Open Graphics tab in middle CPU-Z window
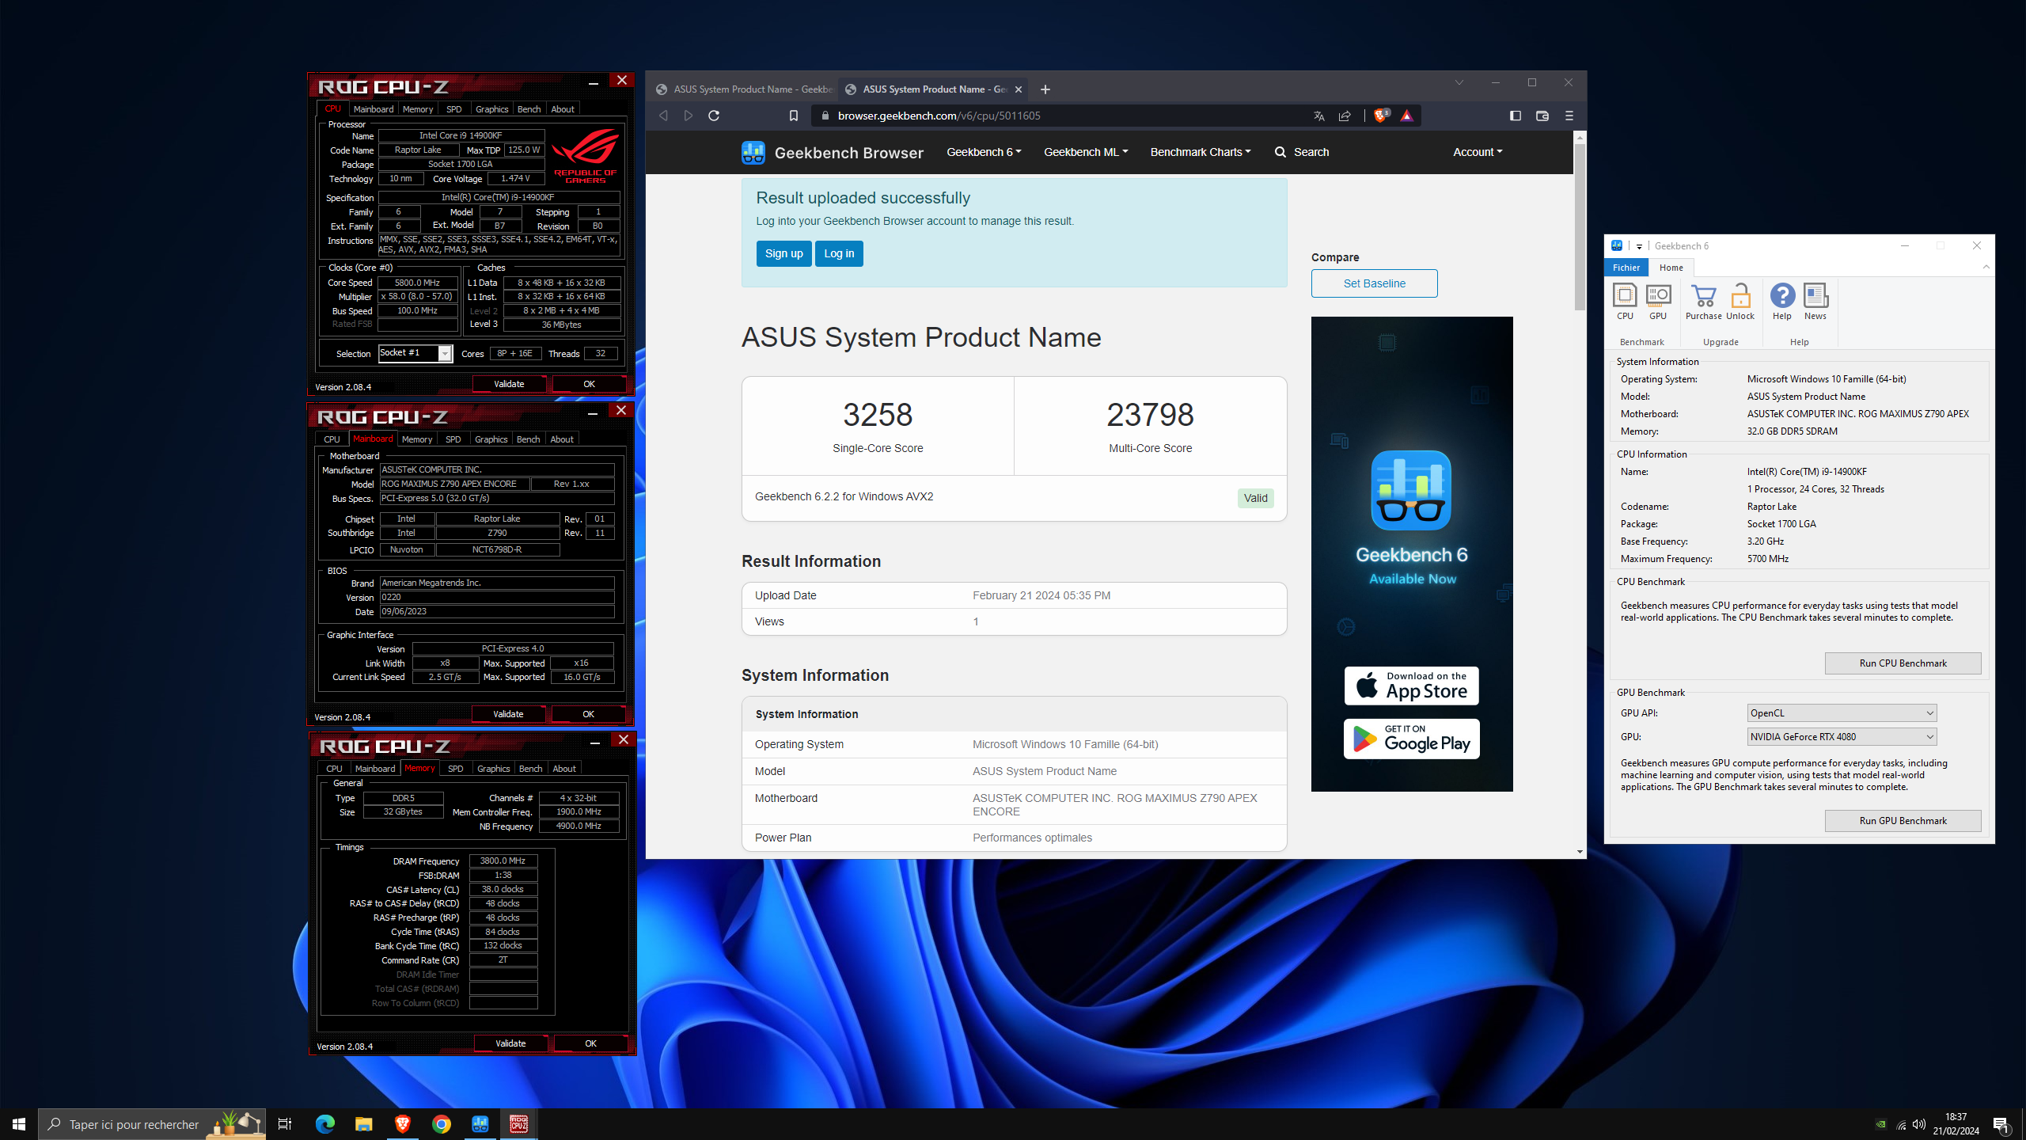2026x1140 pixels. pyautogui.click(x=491, y=439)
